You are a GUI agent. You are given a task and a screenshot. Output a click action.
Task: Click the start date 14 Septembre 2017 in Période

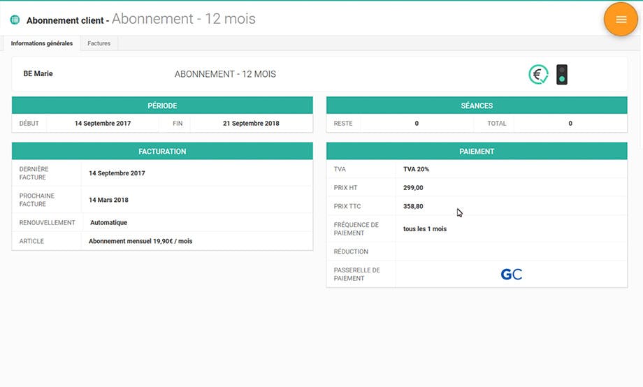pyautogui.click(x=103, y=124)
